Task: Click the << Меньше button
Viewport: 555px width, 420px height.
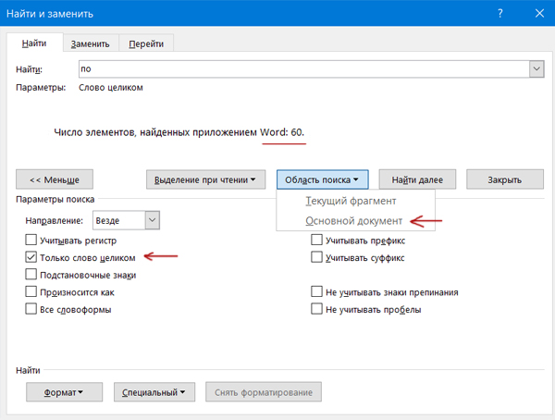Action: (x=55, y=179)
